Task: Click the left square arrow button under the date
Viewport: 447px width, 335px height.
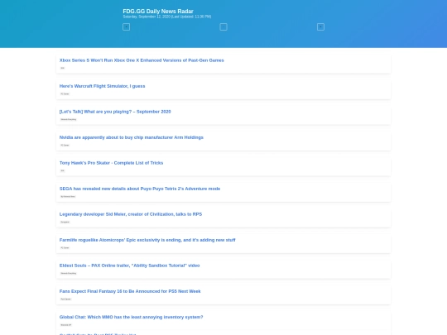Action: point(126,27)
